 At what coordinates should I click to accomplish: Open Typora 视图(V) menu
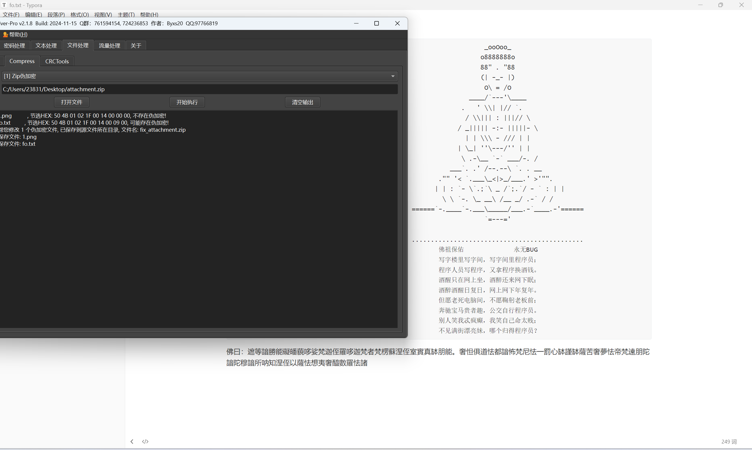[103, 15]
